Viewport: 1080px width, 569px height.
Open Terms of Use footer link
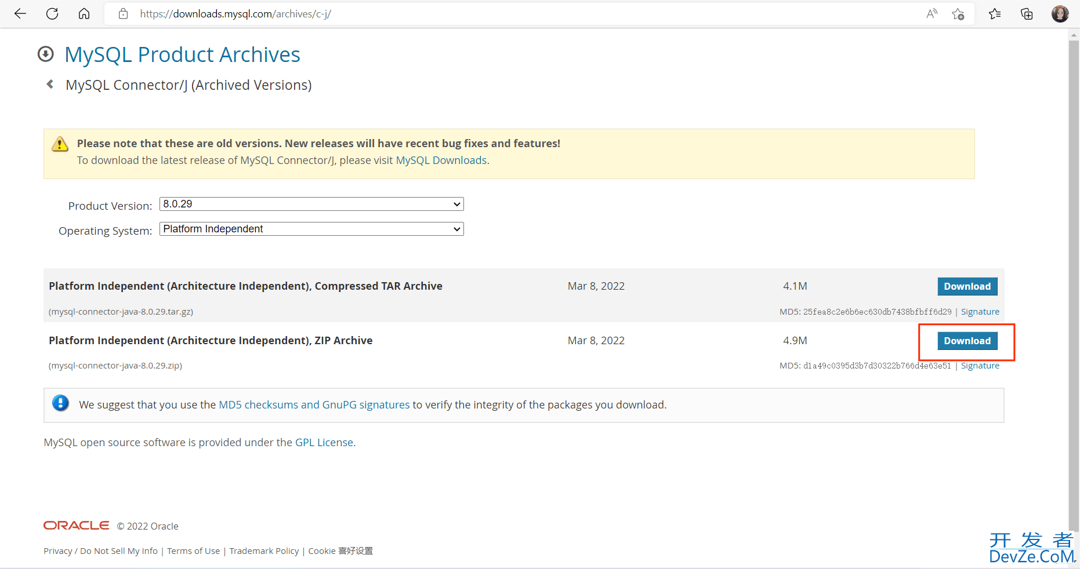point(193,551)
